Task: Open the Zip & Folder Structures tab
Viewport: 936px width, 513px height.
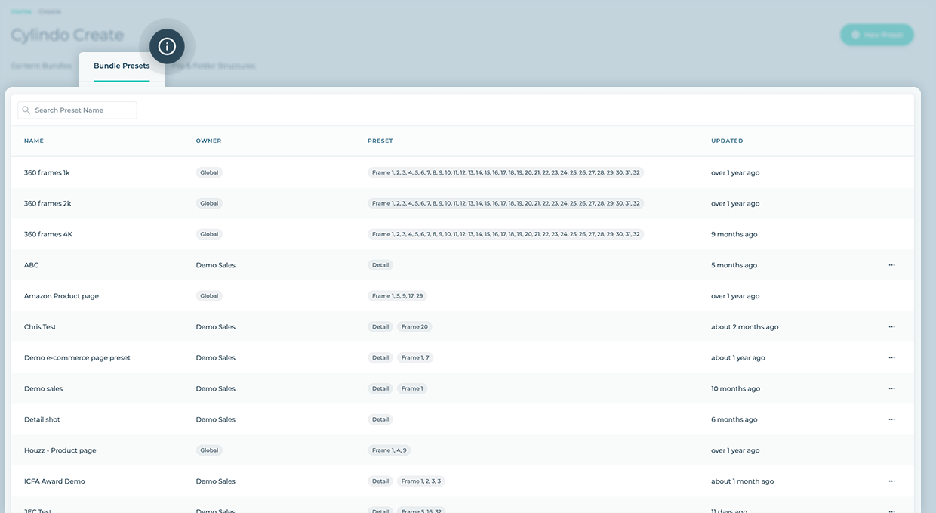Action: click(213, 66)
